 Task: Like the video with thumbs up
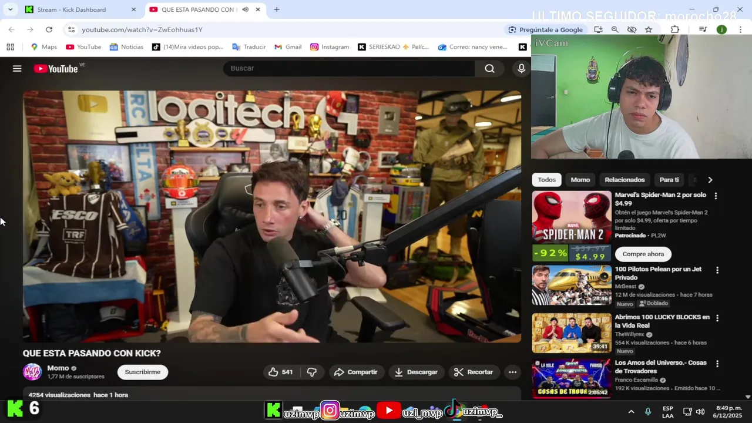coord(281,372)
